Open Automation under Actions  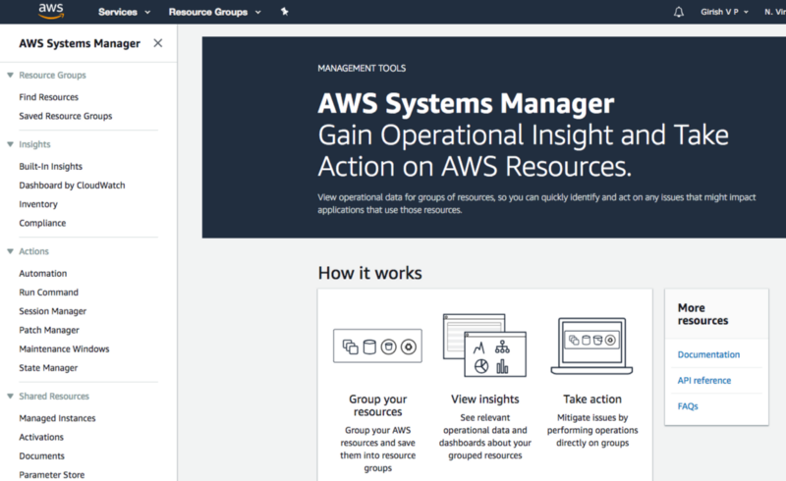(x=42, y=274)
